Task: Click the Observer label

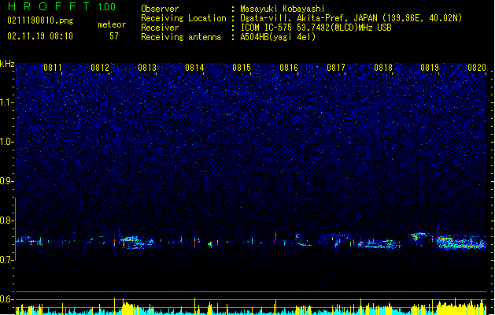Action: pos(160,9)
